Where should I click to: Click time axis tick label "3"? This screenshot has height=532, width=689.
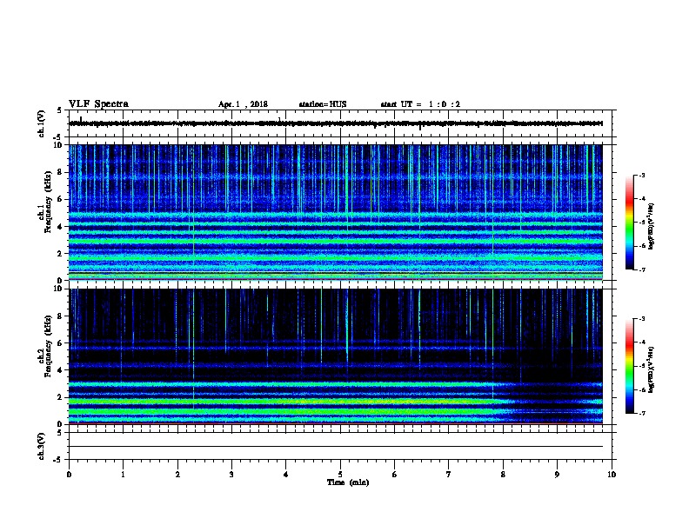[231, 475]
